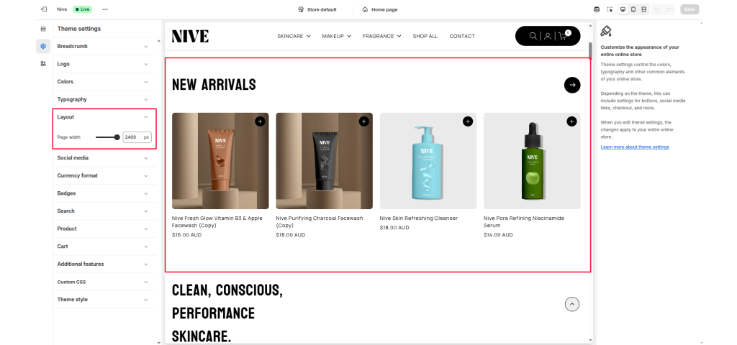Open the Home page selector
This screenshot has width=737, height=345.
tap(380, 9)
